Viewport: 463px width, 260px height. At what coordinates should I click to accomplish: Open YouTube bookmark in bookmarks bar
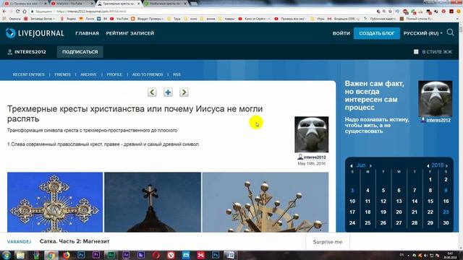point(119,19)
